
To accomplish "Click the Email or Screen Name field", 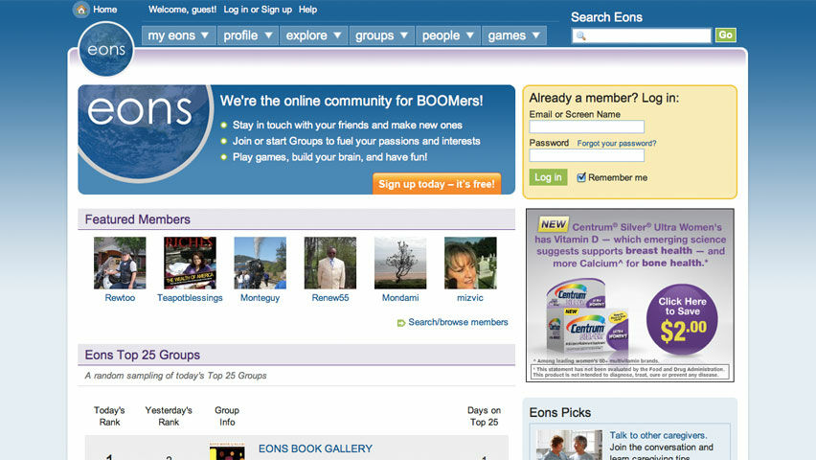I will tap(586, 126).
